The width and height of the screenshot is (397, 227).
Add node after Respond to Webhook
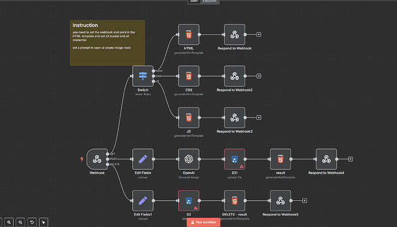pyautogui.click(x=258, y=34)
